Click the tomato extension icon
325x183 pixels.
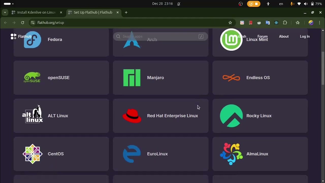click(x=259, y=23)
